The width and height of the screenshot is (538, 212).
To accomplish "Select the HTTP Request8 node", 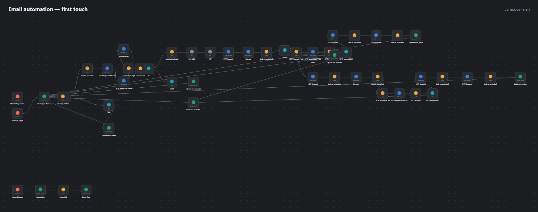I will 376,36.
